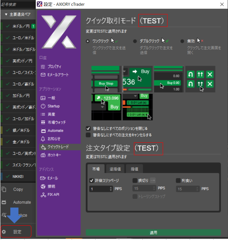
Task: Select 米ドル/加ドル symbol row
Action: pyautogui.click(x=18, y=49)
